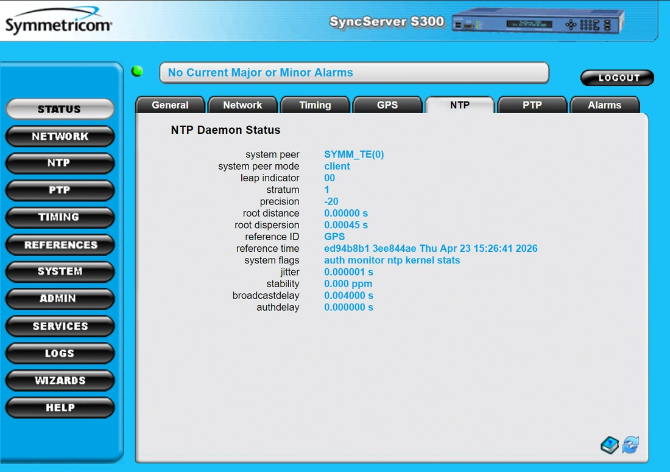This screenshot has width=670, height=472.
Task: Click the help book icon
Action: [610, 445]
